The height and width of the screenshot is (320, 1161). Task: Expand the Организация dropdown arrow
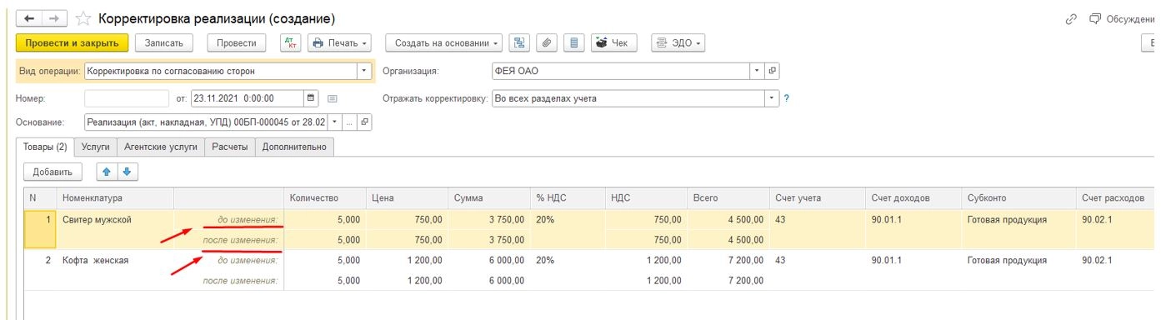coord(758,71)
